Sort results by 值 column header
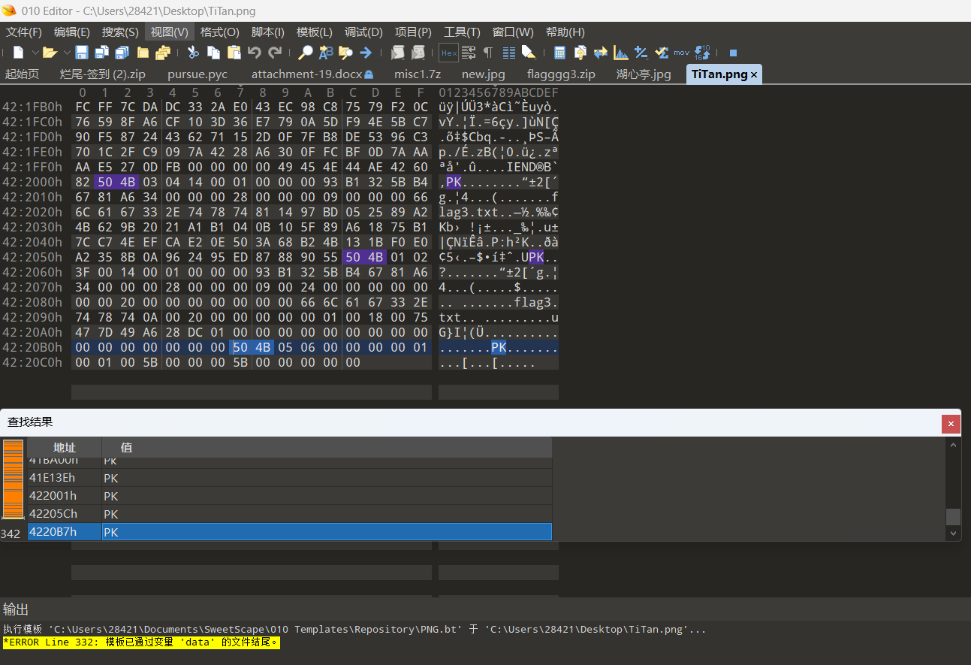 click(x=327, y=447)
